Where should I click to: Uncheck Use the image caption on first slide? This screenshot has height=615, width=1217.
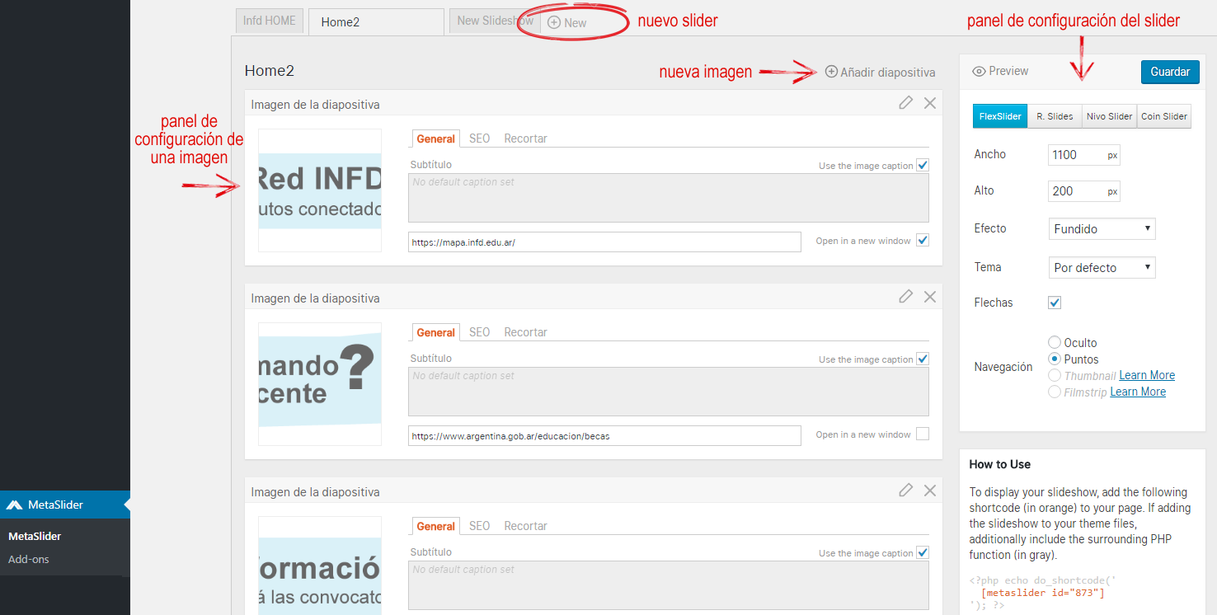click(923, 165)
